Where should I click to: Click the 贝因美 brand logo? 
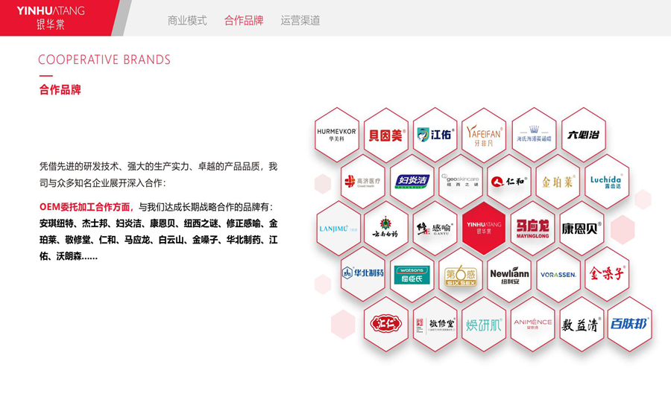tap(386, 135)
